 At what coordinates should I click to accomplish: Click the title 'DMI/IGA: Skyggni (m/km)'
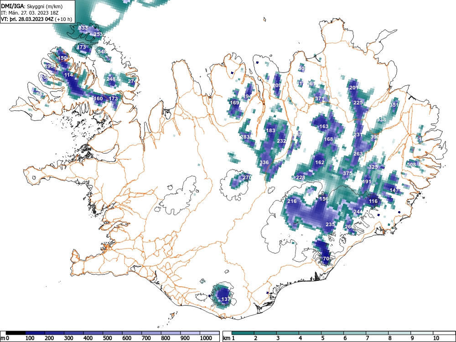32,6
